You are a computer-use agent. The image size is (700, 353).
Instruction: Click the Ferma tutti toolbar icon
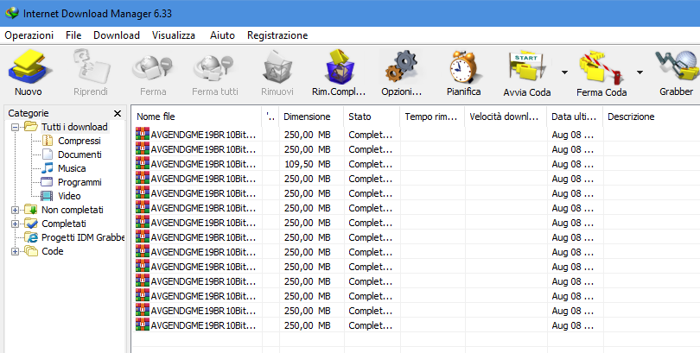point(214,67)
